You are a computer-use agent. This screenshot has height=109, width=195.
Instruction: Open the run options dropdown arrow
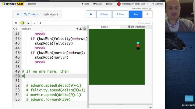click(x=34, y=23)
